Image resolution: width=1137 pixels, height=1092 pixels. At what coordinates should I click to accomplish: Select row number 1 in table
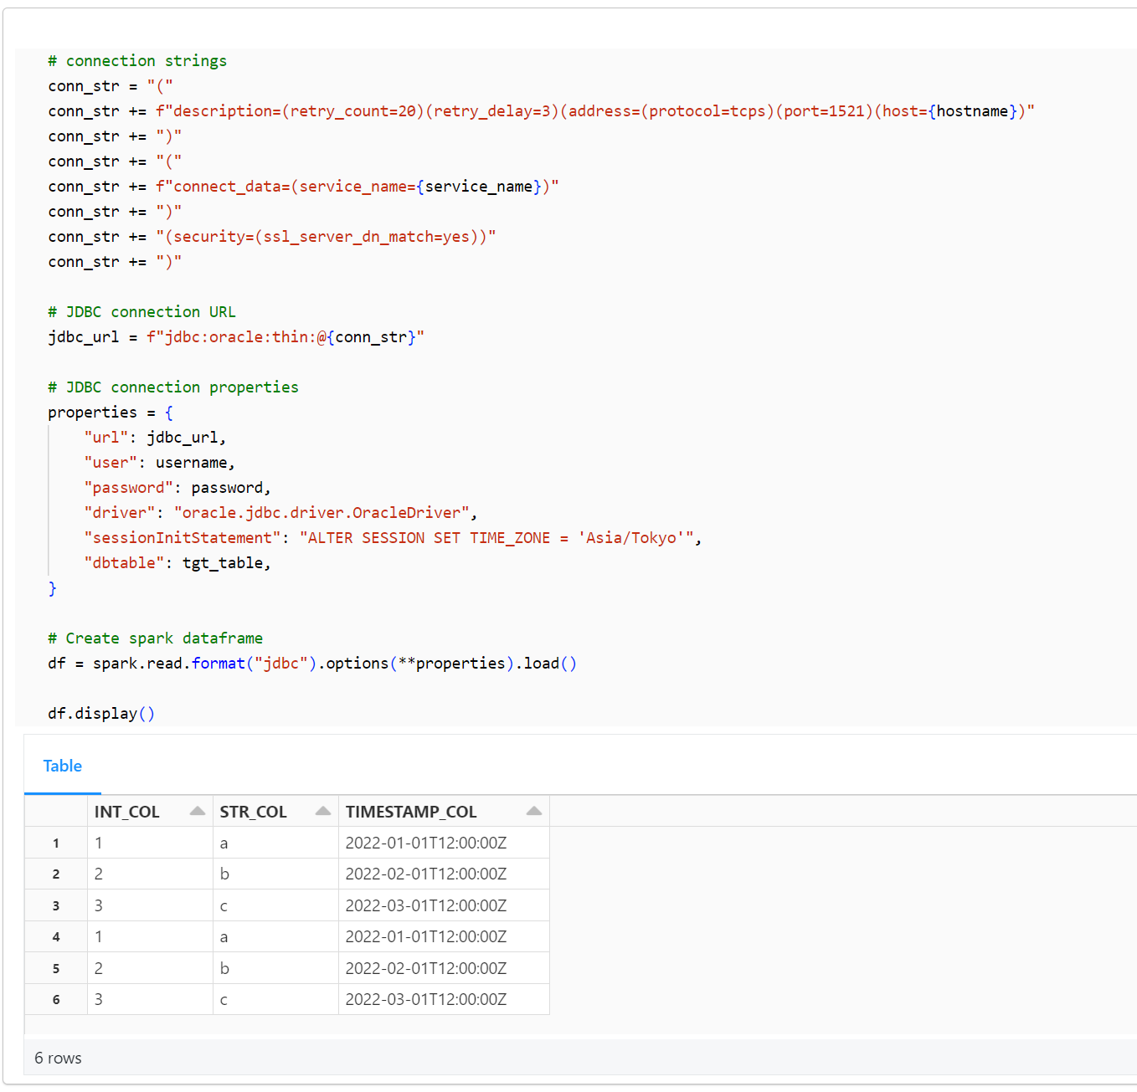click(x=56, y=843)
